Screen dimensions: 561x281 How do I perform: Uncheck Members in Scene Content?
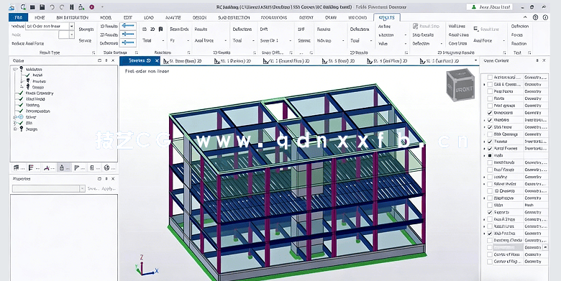(490, 120)
